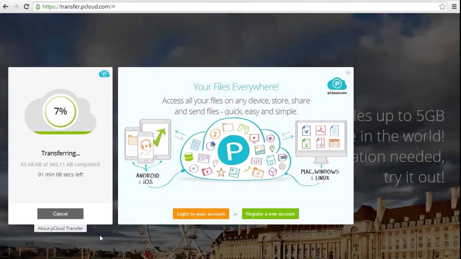Click the small pCloud logo in the transfer panel

[x=104, y=74]
